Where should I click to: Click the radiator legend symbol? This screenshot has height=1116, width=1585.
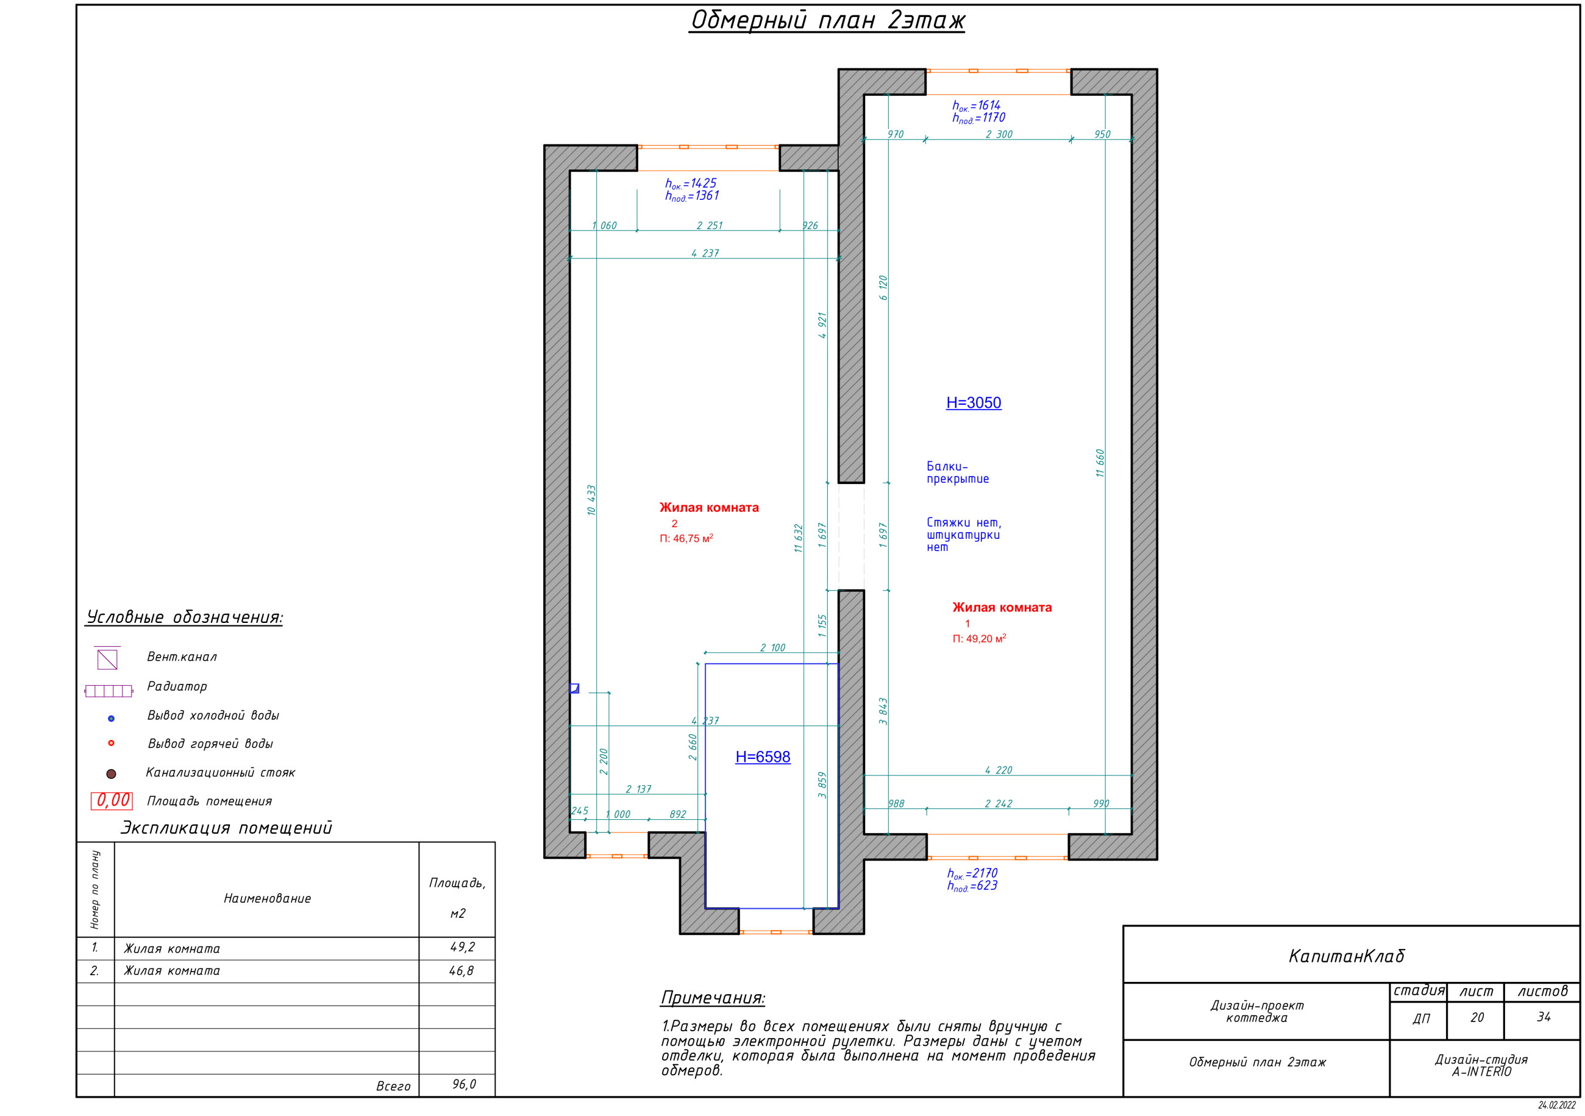pyautogui.click(x=109, y=691)
